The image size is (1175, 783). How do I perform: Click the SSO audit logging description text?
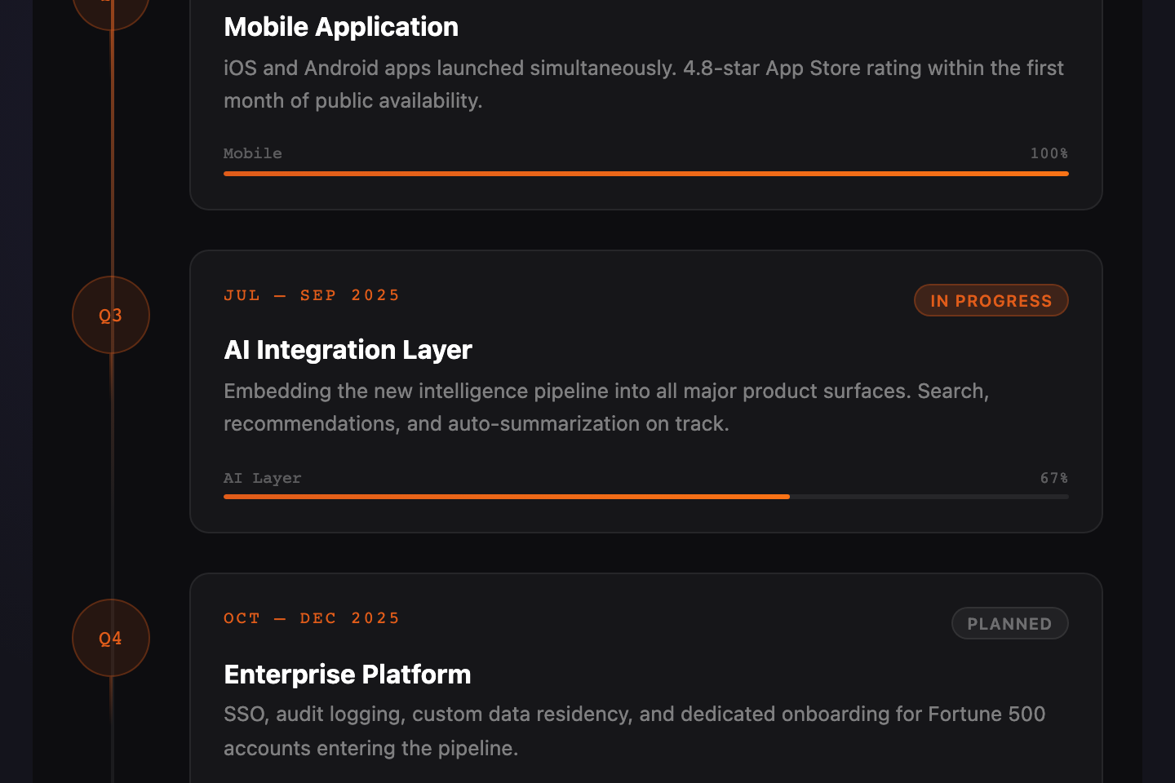[x=635, y=731]
